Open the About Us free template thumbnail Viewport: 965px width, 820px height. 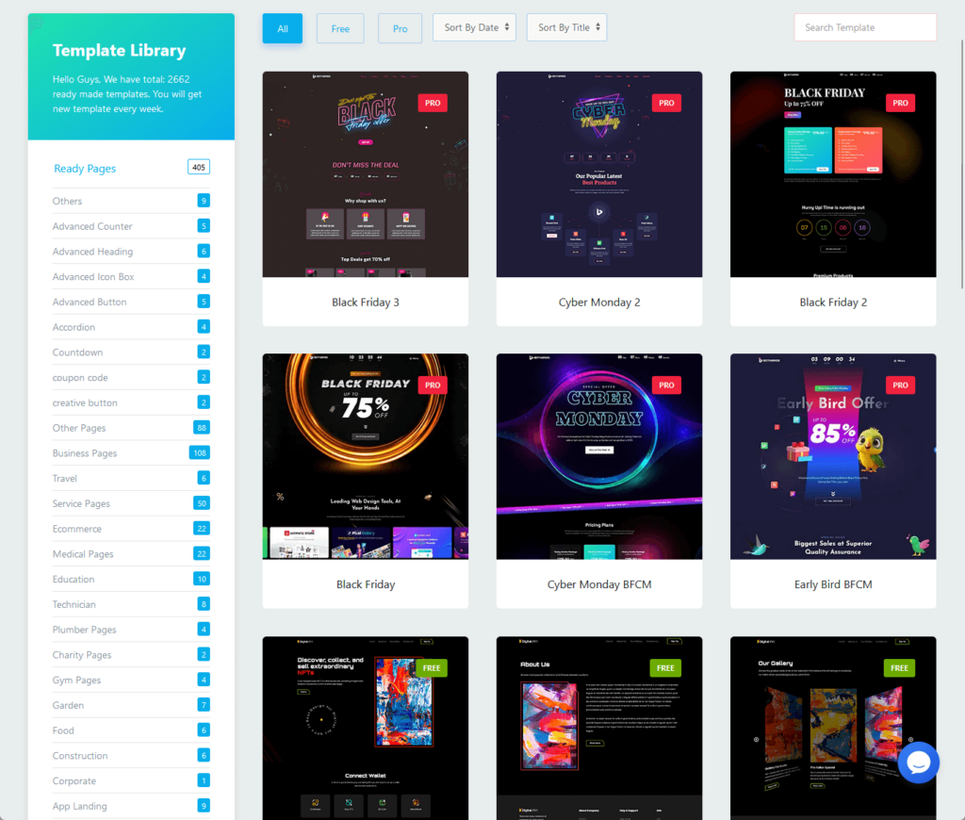(599, 729)
